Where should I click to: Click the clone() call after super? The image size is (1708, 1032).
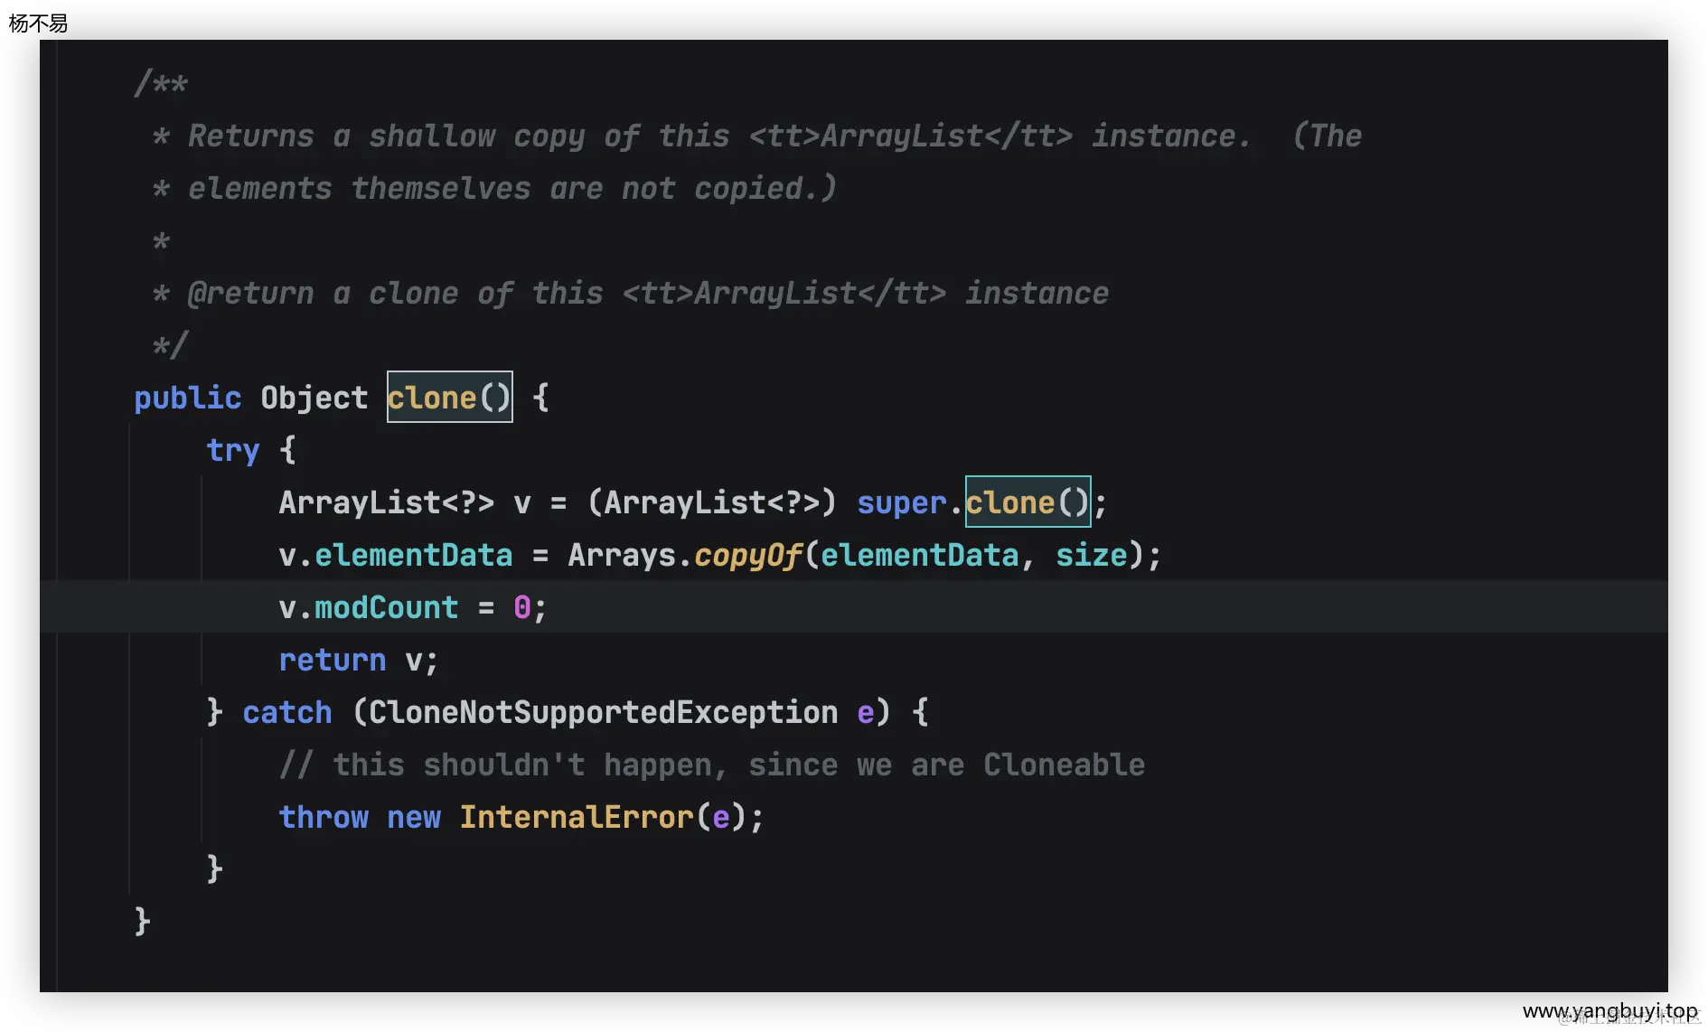[x=1028, y=502]
